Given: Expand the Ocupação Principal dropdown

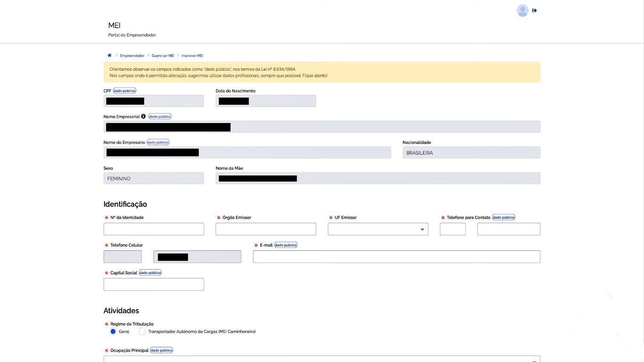Looking at the screenshot, I should [322, 359].
